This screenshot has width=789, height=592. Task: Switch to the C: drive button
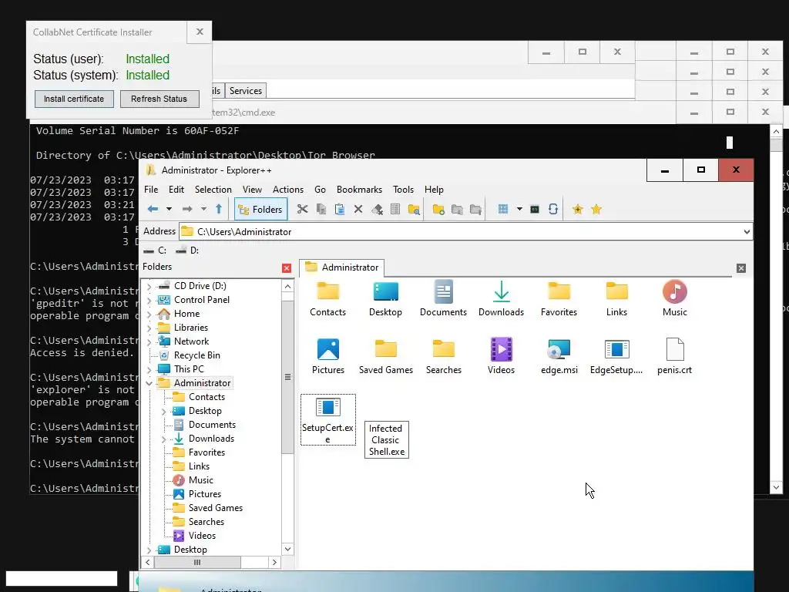pos(155,251)
